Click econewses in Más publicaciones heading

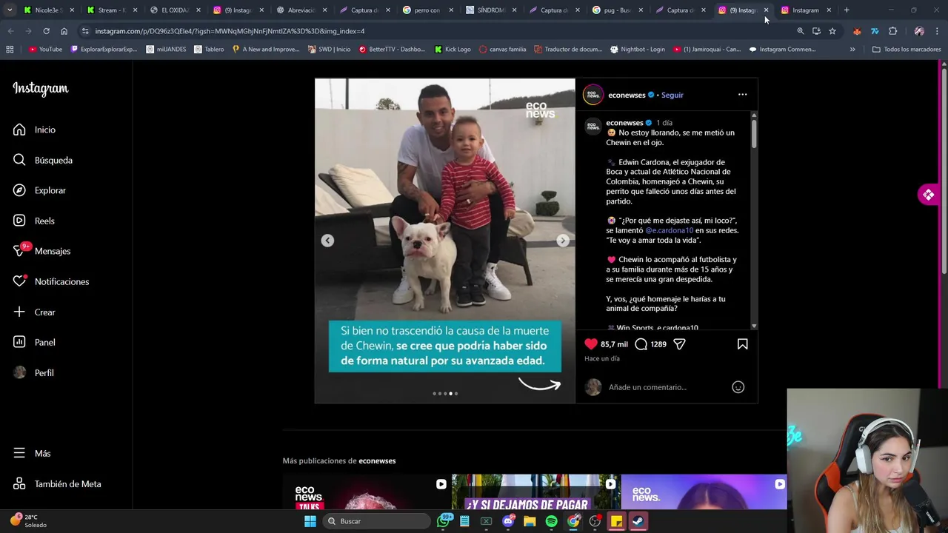tap(377, 460)
